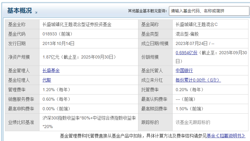Select the 最高赎回费率 label cell
The width and height of the screenshot is (250, 141).
pyautogui.click(x=155, y=109)
